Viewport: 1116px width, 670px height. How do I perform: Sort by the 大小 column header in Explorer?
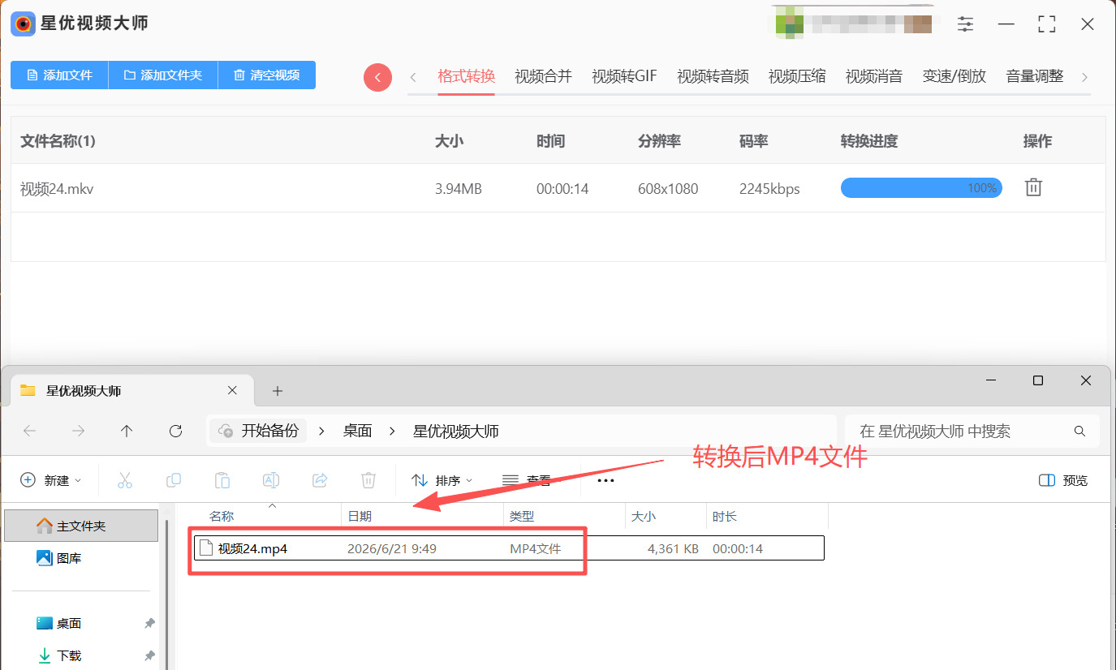(x=644, y=516)
